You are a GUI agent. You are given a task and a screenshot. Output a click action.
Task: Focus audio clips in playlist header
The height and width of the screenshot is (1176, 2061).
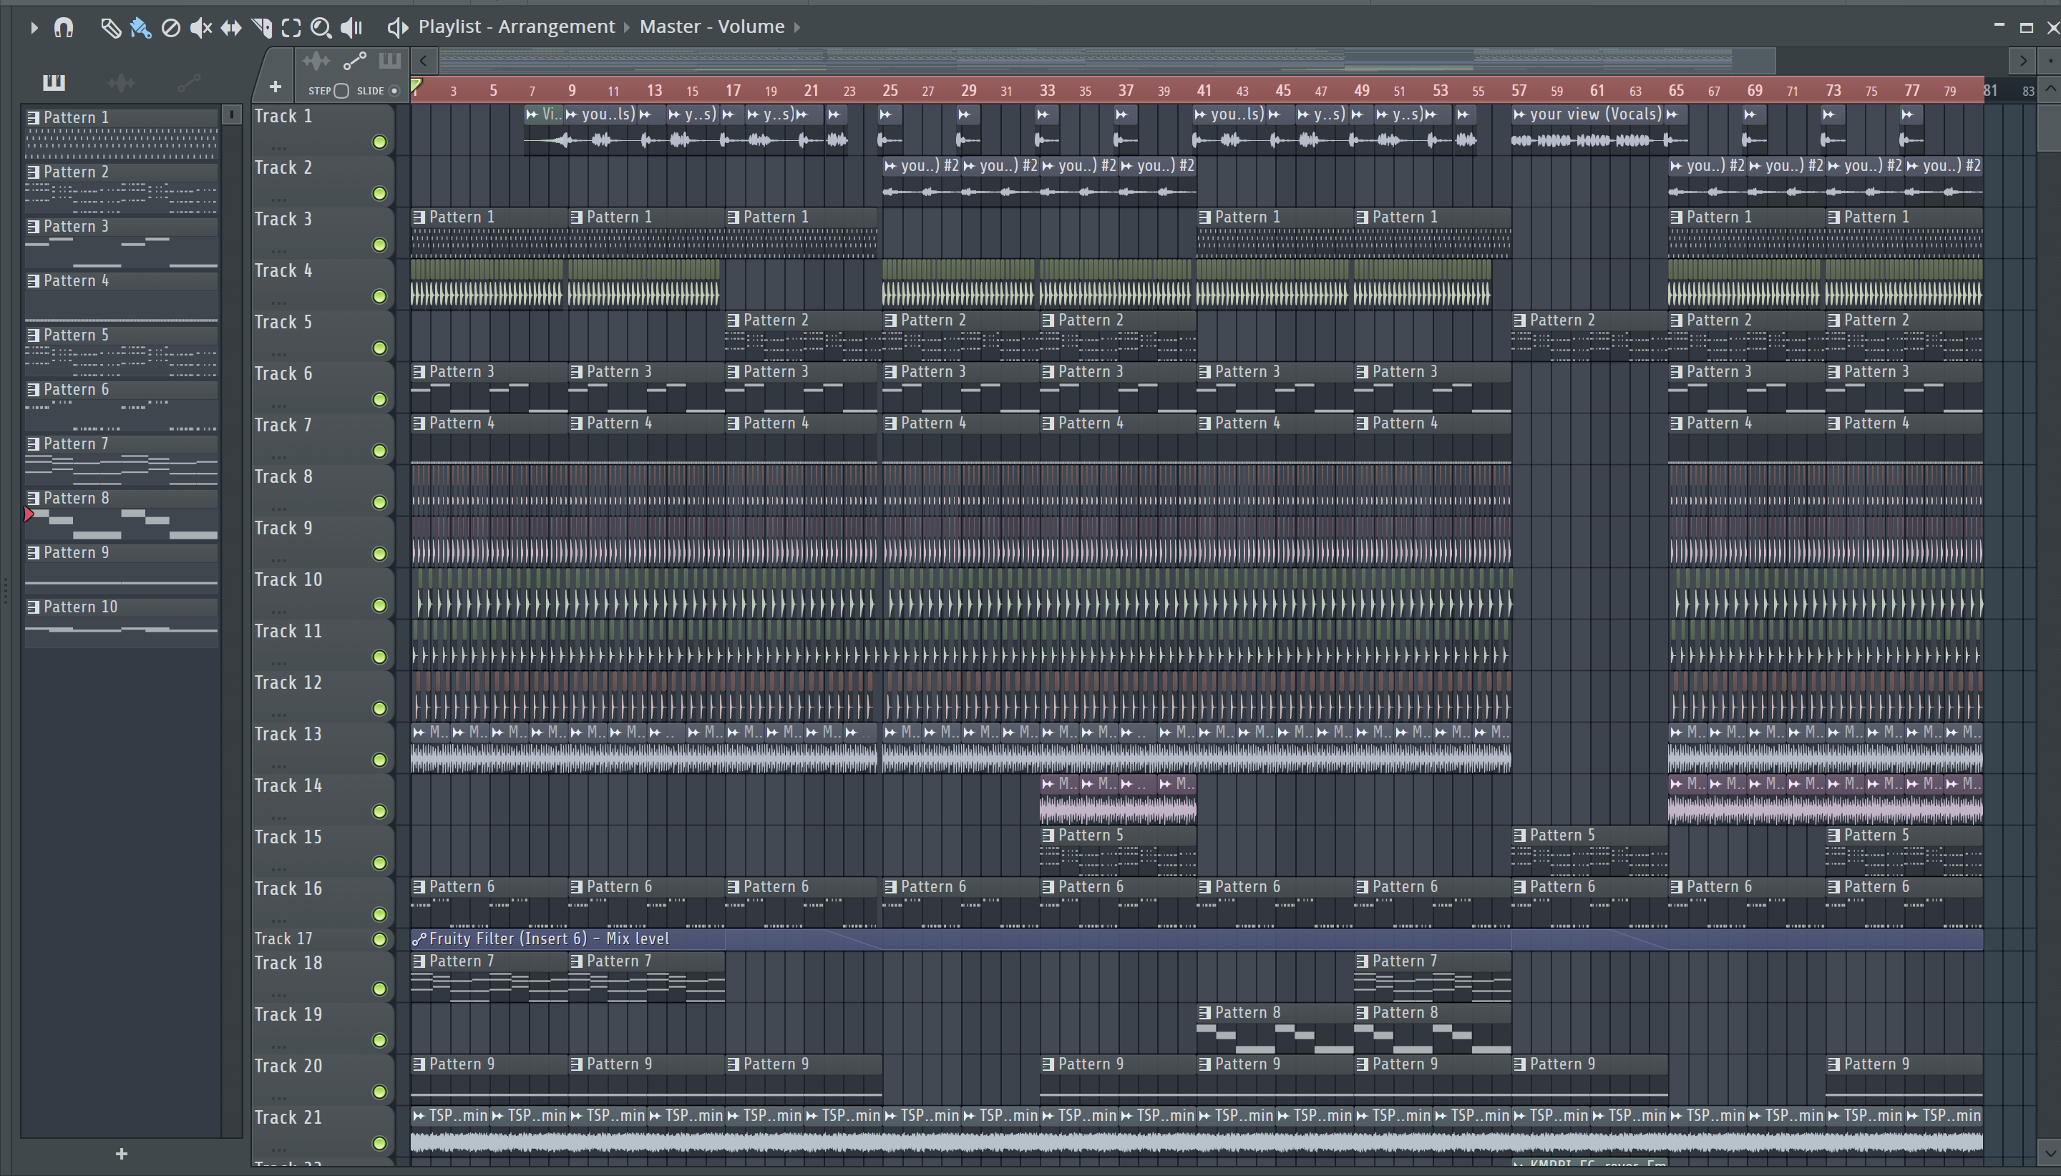316,61
